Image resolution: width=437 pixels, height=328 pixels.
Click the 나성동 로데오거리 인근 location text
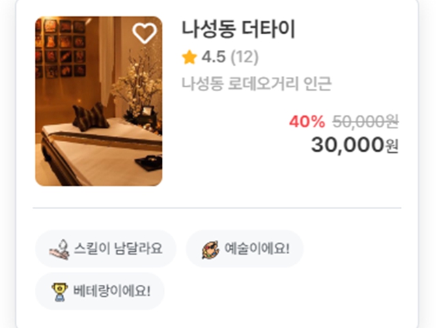coord(257,83)
